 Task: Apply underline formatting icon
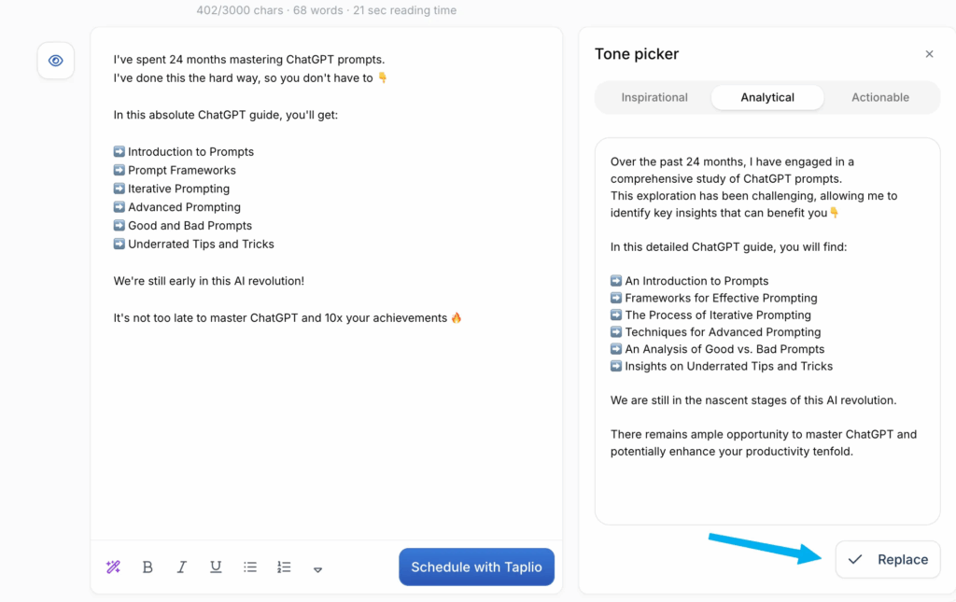coord(216,567)
